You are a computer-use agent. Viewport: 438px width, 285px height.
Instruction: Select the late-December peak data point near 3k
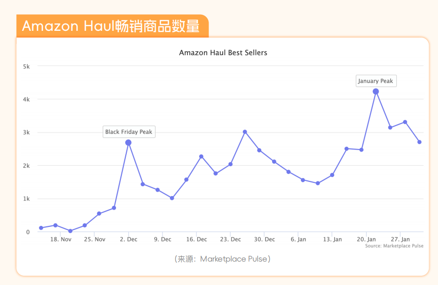tap(245, 132)
